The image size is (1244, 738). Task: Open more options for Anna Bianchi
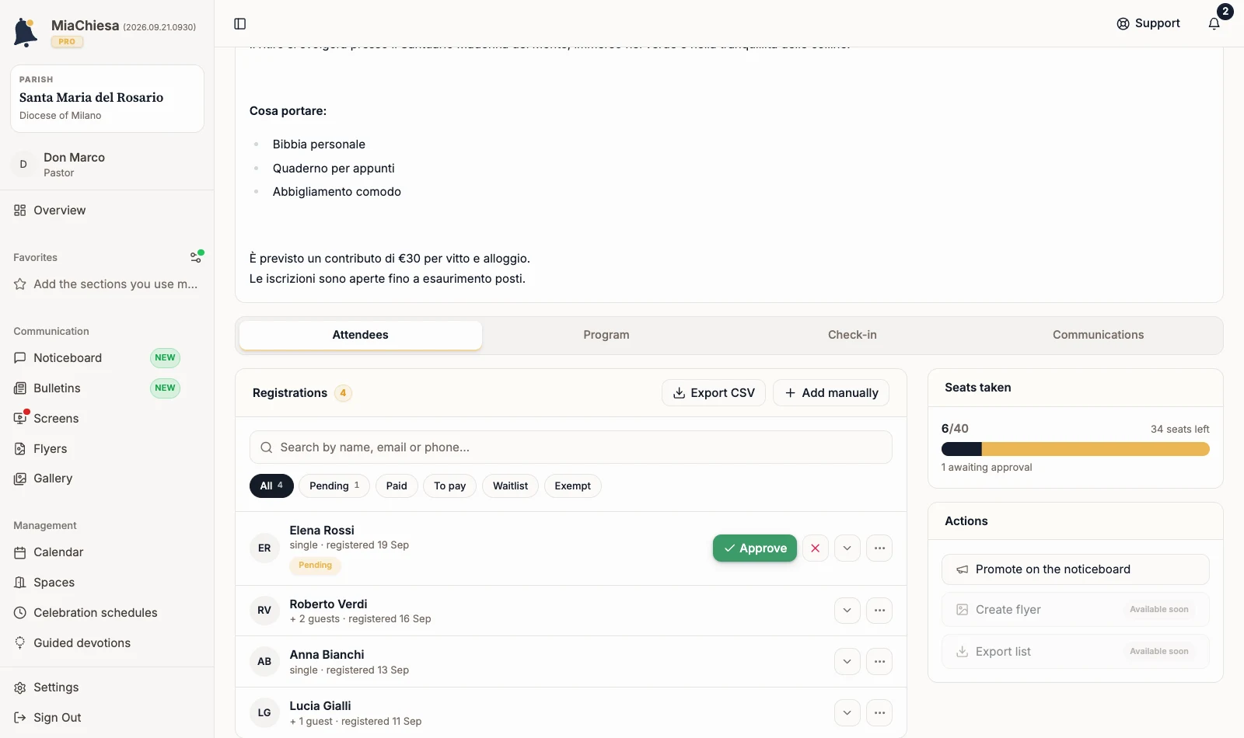pos(879,662)
